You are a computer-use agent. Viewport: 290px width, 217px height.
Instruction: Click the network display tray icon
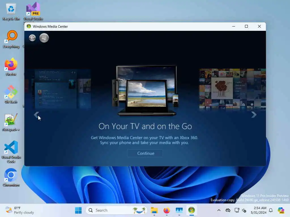click(237, 210)
